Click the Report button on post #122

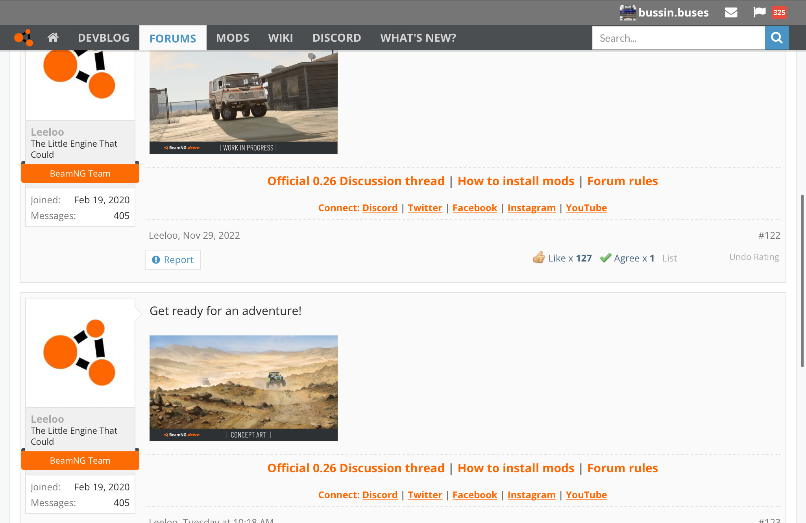[x=173, y=260]
